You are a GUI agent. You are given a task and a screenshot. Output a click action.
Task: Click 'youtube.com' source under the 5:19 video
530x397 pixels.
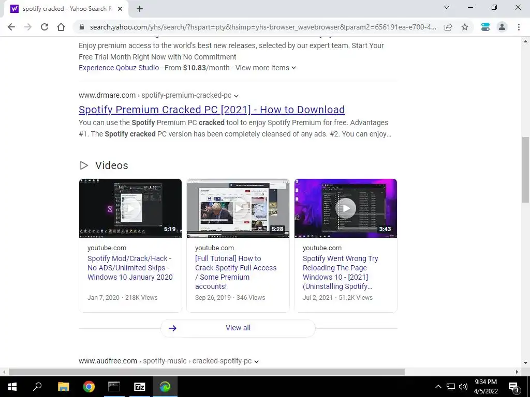(107, 248)
